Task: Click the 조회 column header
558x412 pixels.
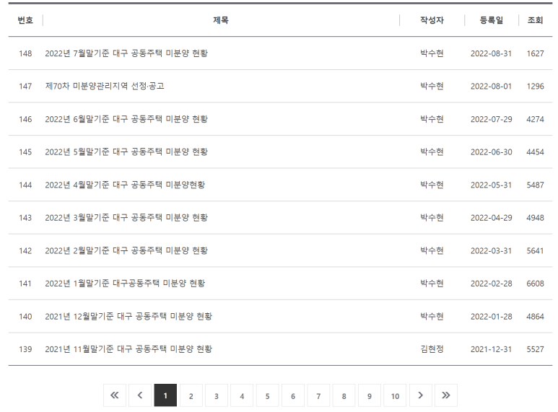Action: (x=535, y=20)
